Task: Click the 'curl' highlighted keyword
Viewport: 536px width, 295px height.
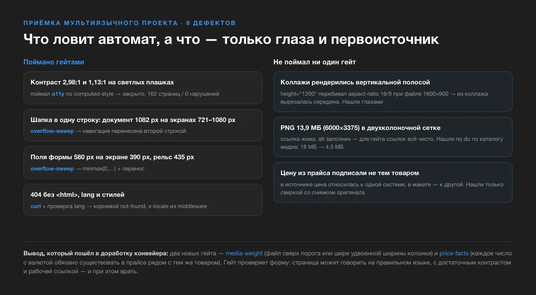Action: pos(36,206)
